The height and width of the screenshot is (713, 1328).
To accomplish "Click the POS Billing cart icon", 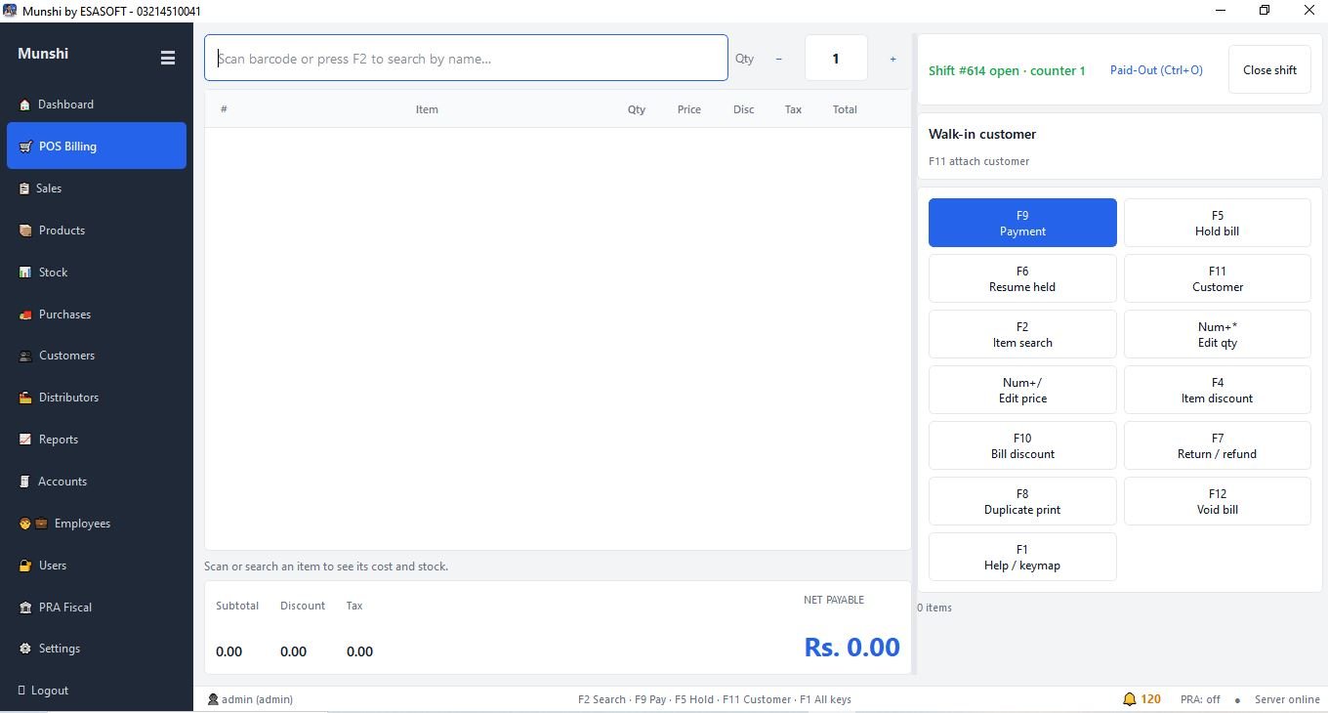I will point(25,147).
